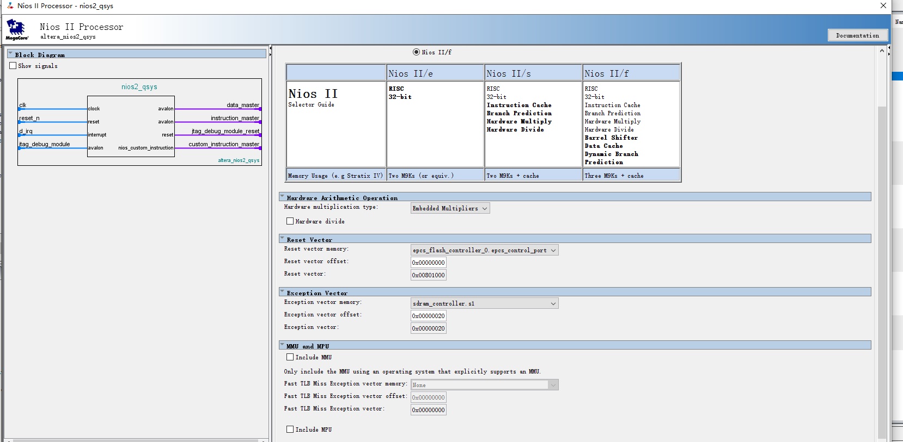Open Hardware multiplication type dropdown

coord(450,208)
